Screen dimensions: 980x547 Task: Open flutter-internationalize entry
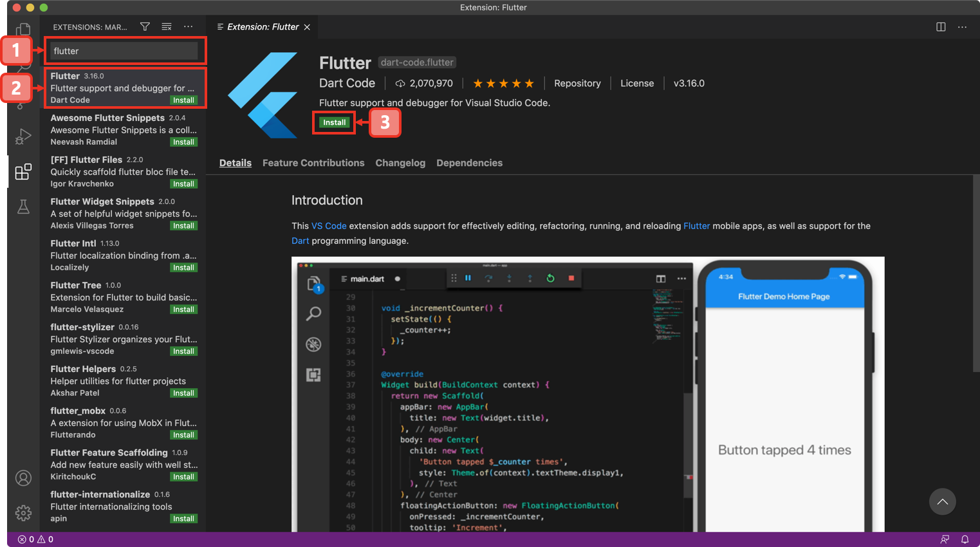pos(124,506)
